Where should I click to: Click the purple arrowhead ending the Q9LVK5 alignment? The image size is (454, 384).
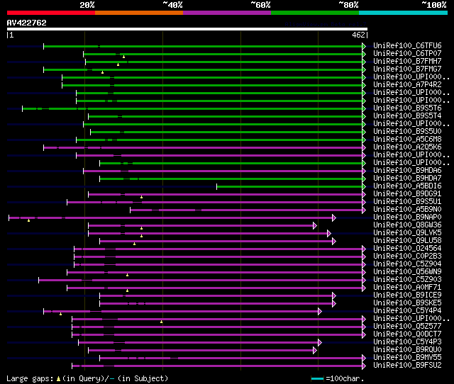coord(329,234)
